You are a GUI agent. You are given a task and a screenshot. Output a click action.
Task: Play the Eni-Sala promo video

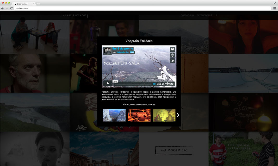tap(108, 84)
